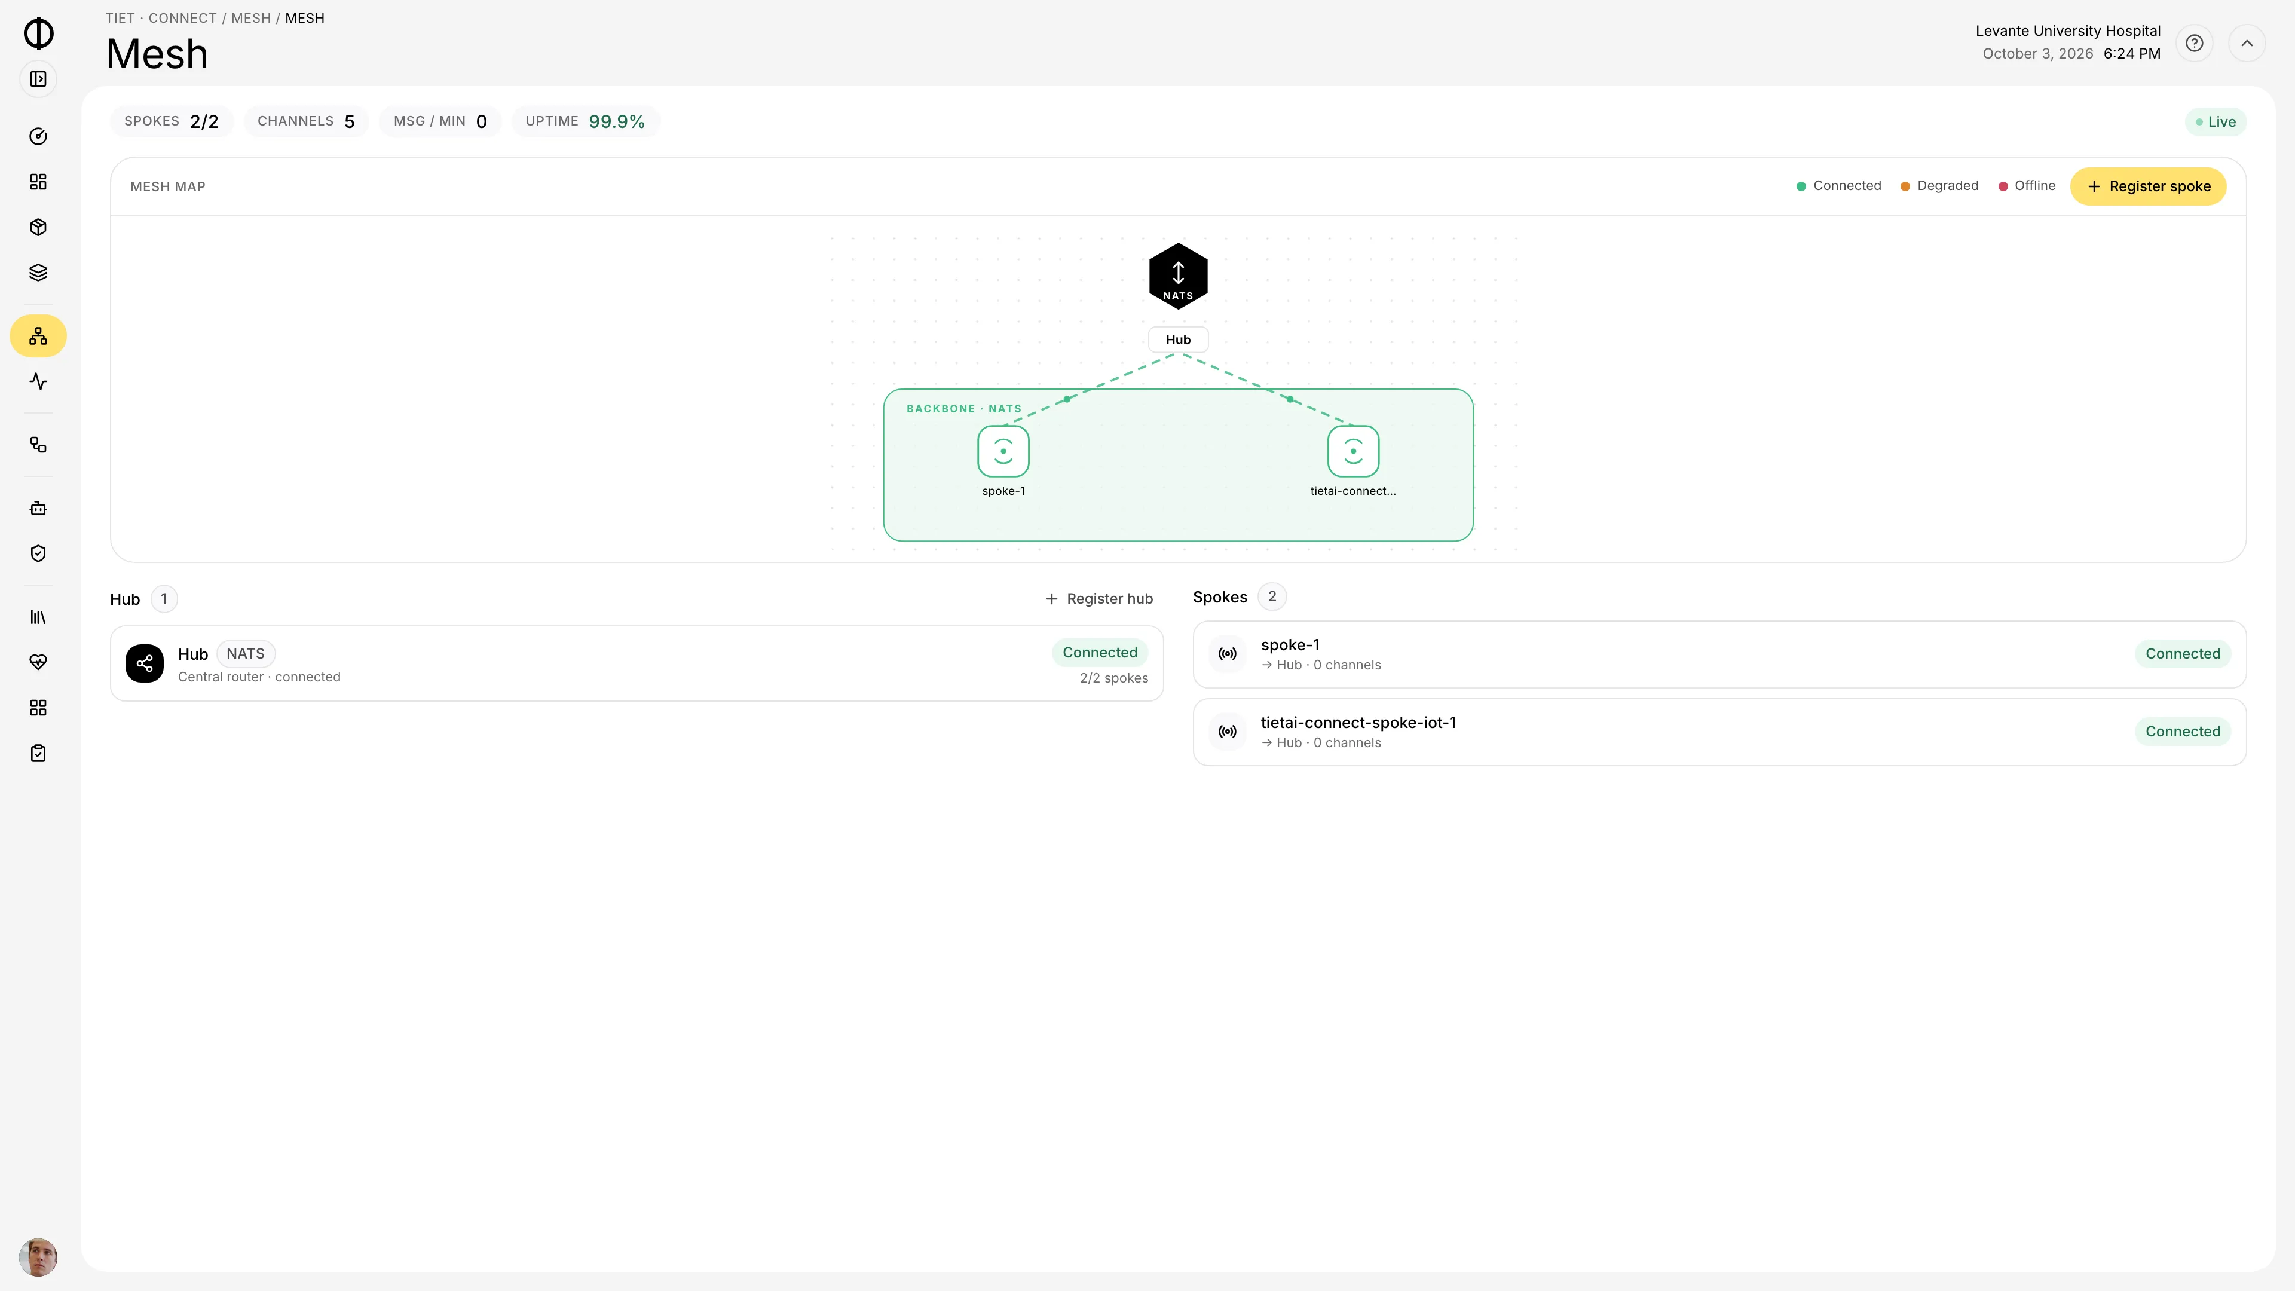The height and width of the screenshot is (1291, 2295).
Task: Click the UPTIME 99.9% stat pill
Action: [585, 121]
